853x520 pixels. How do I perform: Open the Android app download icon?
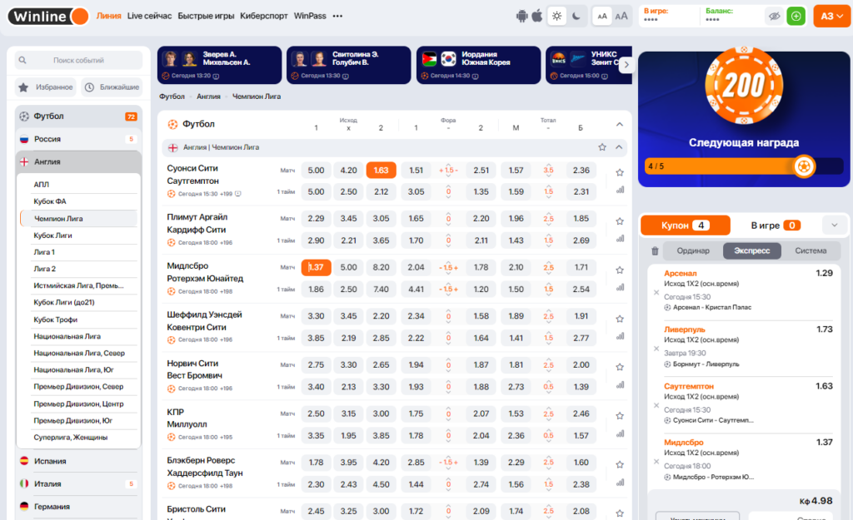point(521,16)
